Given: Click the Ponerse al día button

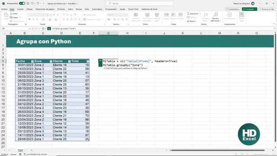Looking at the screenshot, I should coord(267,9).
